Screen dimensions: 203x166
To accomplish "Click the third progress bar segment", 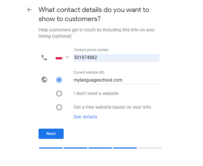I will click(x=100, y=148).
